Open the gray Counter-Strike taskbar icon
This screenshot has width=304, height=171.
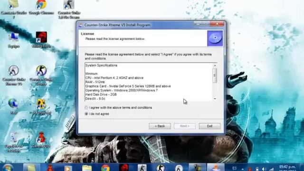point(142,168)
